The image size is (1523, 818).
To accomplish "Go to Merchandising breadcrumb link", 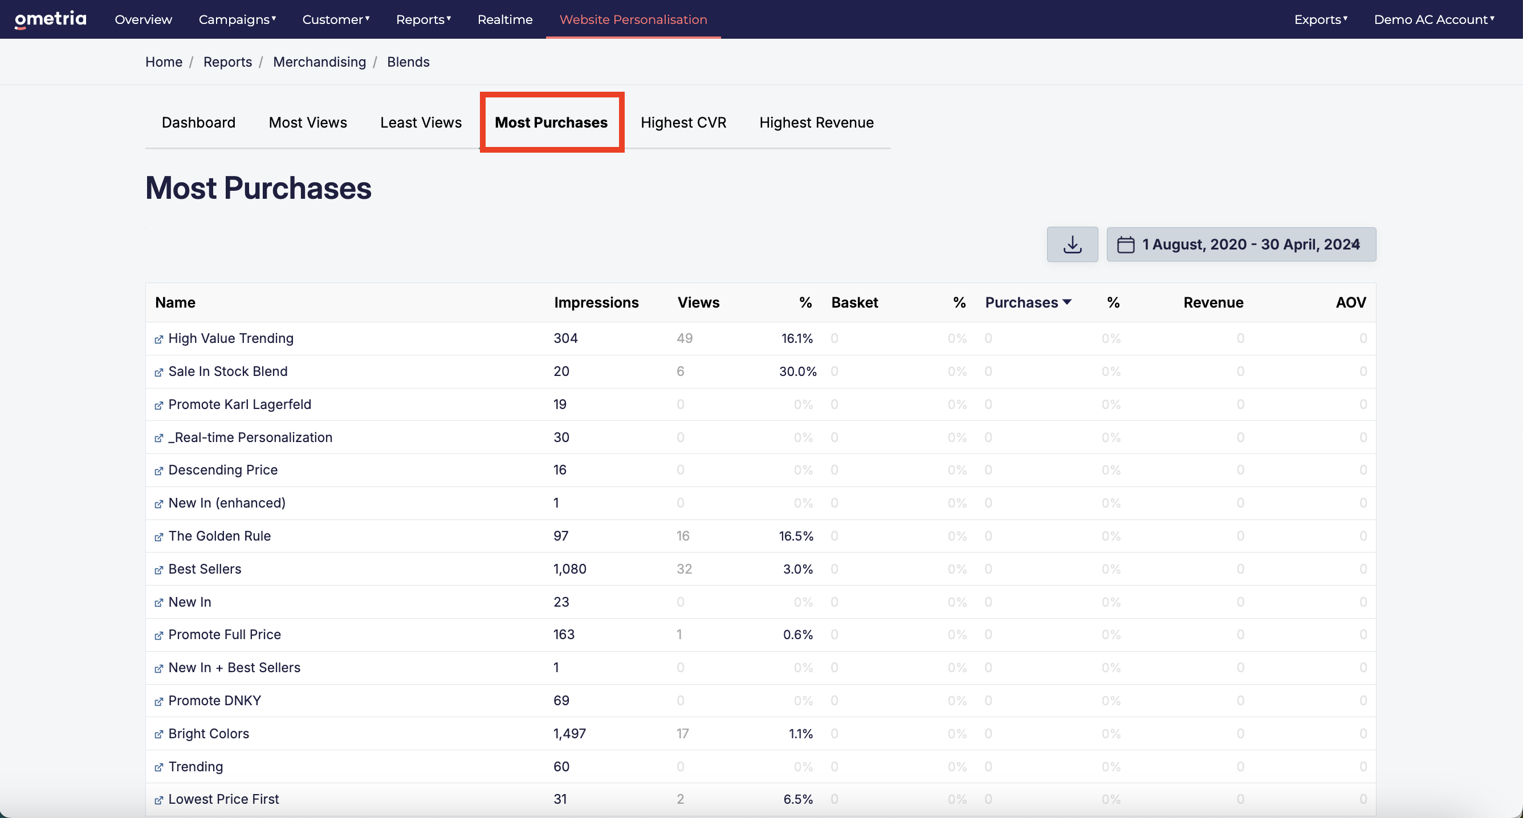I will pos(319,62).
